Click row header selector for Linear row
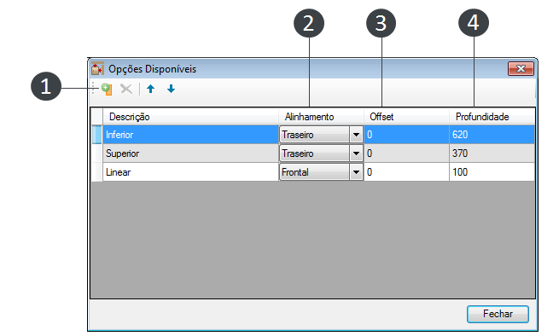Viewport: 559px width, 336px height. 96,172
